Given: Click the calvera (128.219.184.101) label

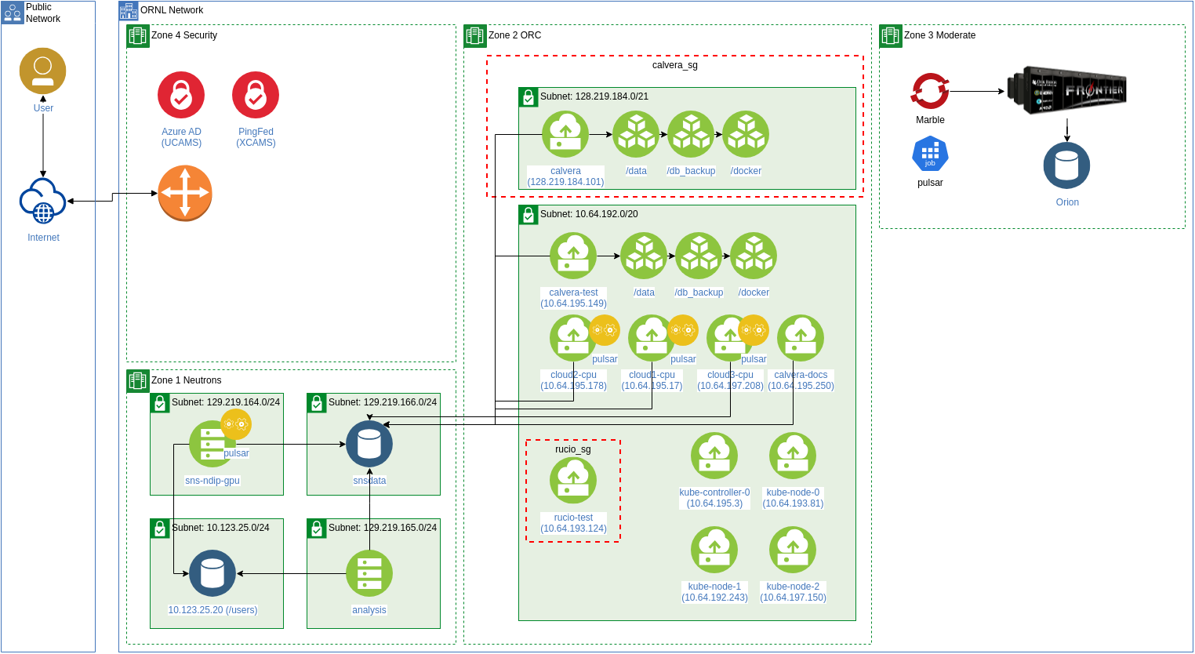Looking at the screenshot, I should 565,176.
